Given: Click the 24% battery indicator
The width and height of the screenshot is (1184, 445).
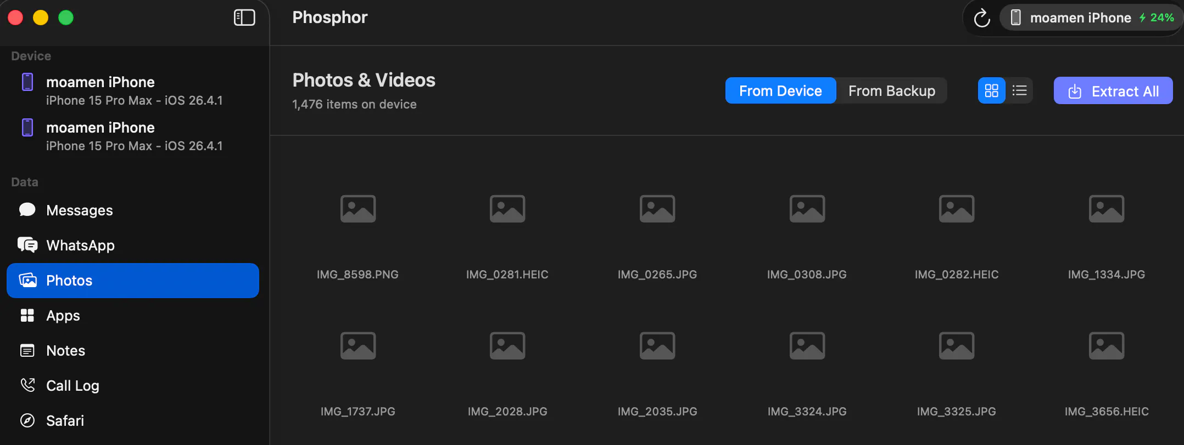Looking at the screenshot, I should 1157,18.
